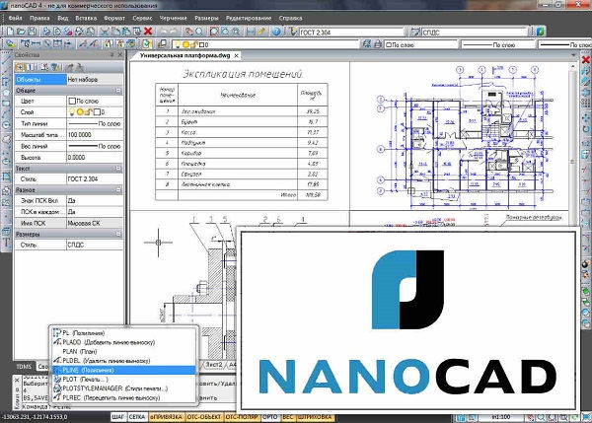This screenshot has height=423, width=592.
Task: Click the blue Help question mark icon
Action: pos(276,32)
